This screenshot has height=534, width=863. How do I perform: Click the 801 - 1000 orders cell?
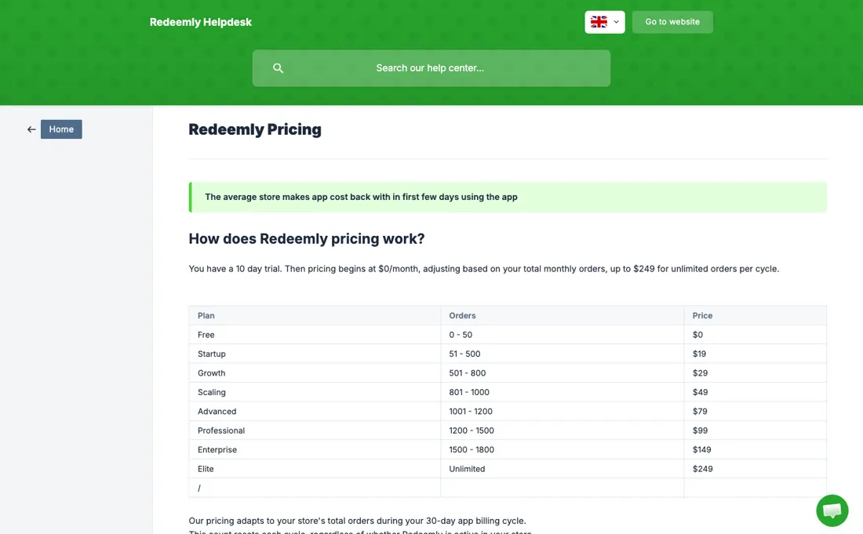[562, 392]
